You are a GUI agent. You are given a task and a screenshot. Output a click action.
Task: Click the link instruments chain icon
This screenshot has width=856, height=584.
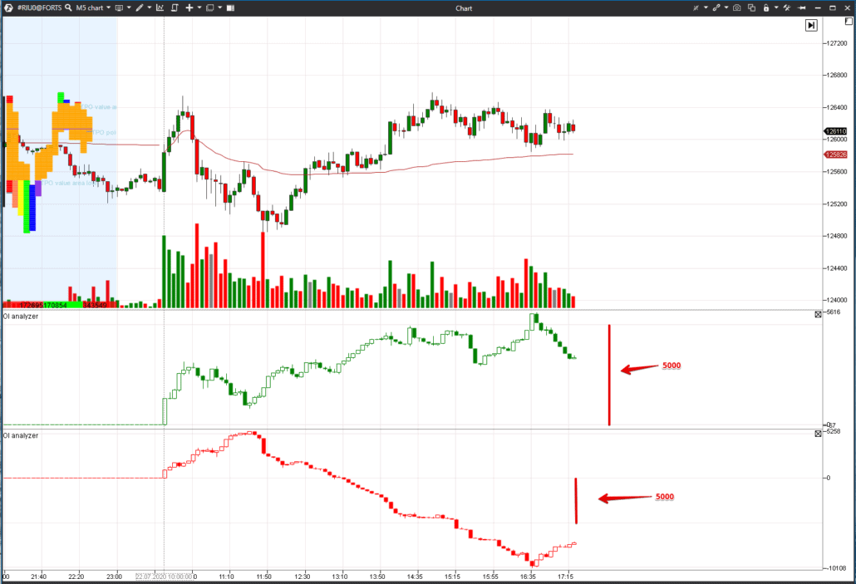click(x=716, y=7)
